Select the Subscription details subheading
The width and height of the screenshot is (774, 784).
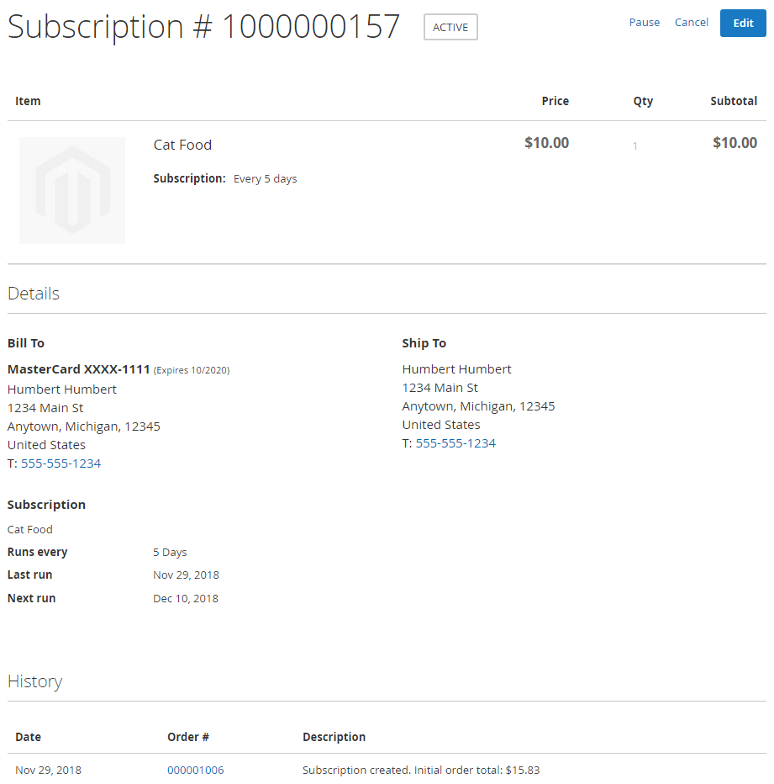click(x=46, y=505)
